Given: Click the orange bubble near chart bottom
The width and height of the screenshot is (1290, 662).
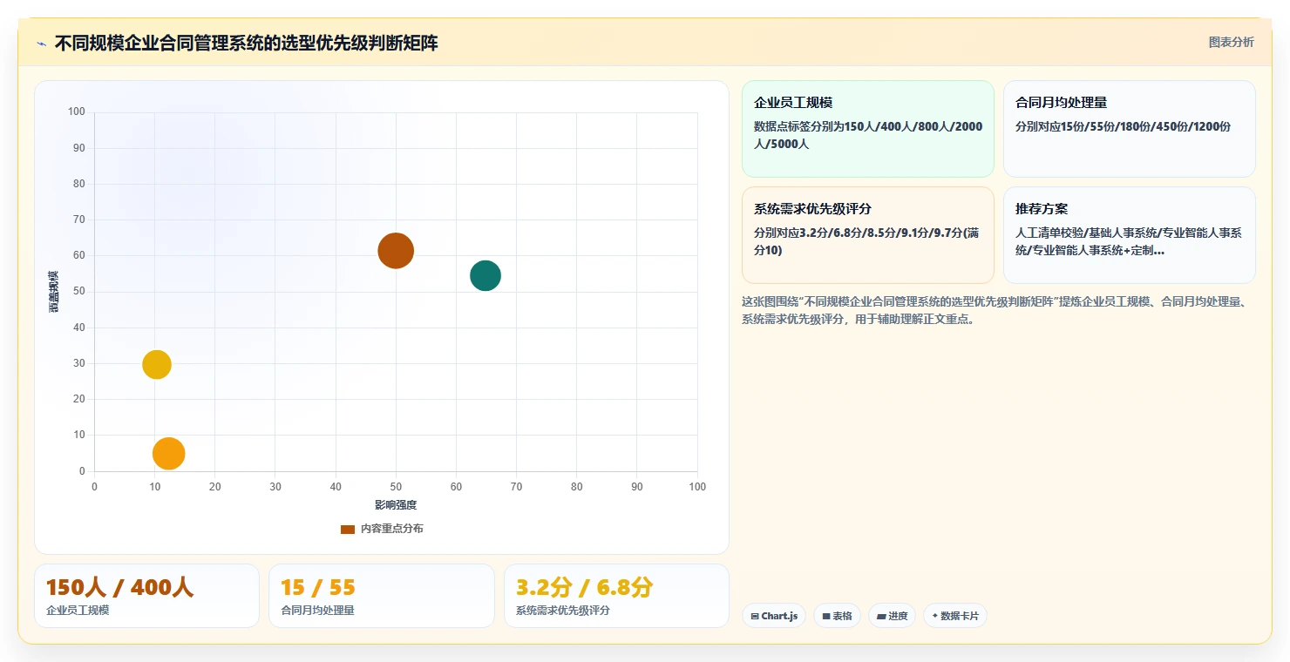Looking at the screenshot, I should (169, 453).
